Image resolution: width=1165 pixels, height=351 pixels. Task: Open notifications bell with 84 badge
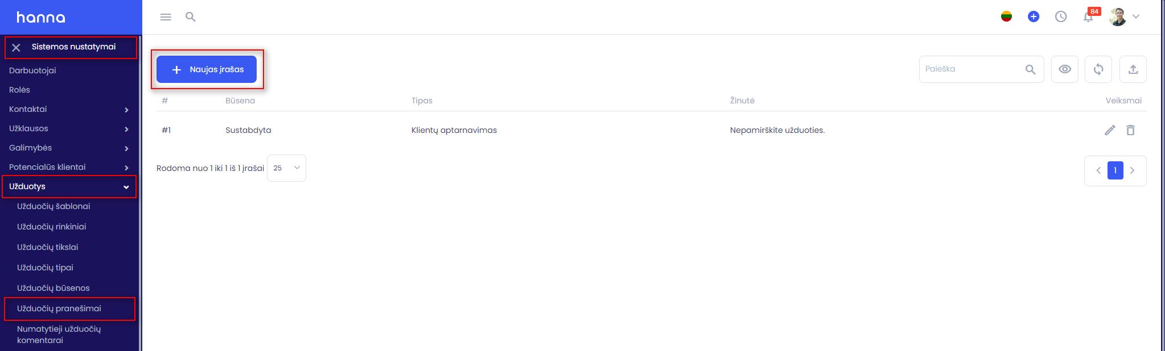click(1089, 15)
